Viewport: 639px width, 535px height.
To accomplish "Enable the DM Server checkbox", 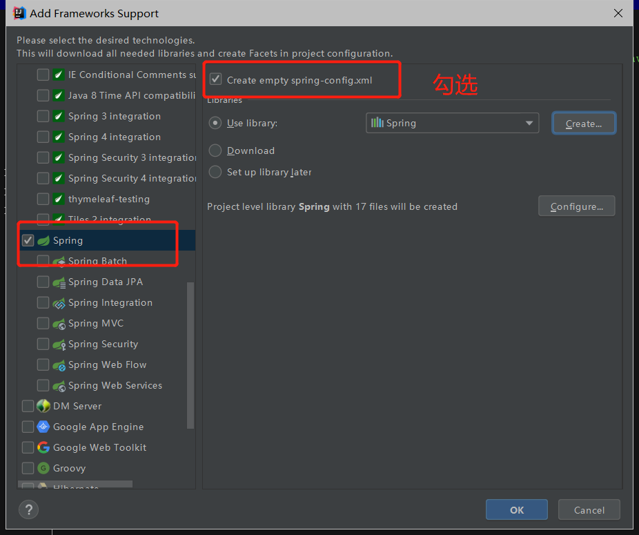I will pyautogui.click(x=28, y=406).
